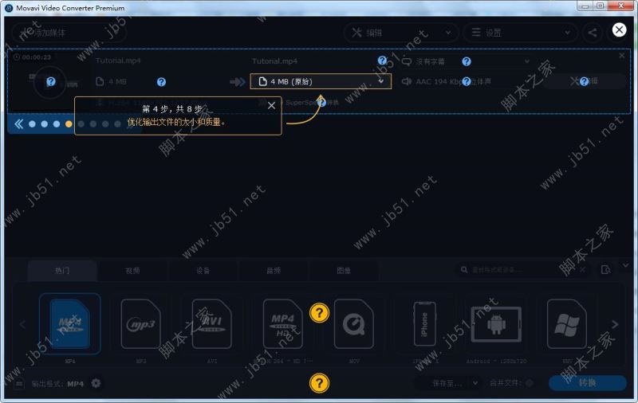Open the 设置 settings dropdown
The image size is (638, 403).
[520, 33]
